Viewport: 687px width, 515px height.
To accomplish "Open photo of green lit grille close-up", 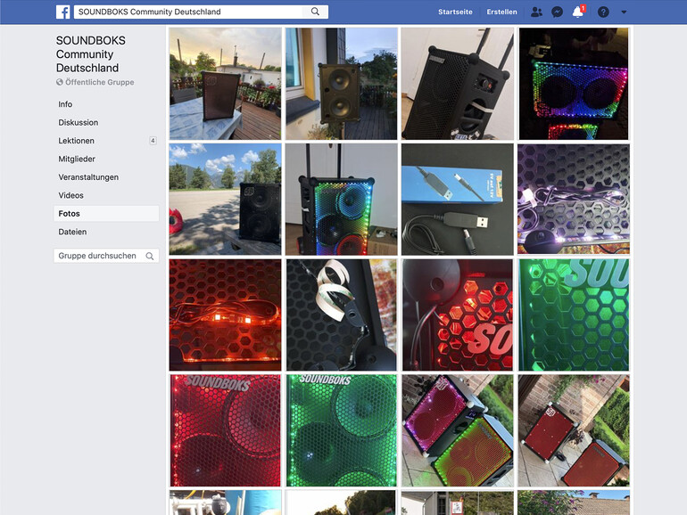I will coord(574,315).
